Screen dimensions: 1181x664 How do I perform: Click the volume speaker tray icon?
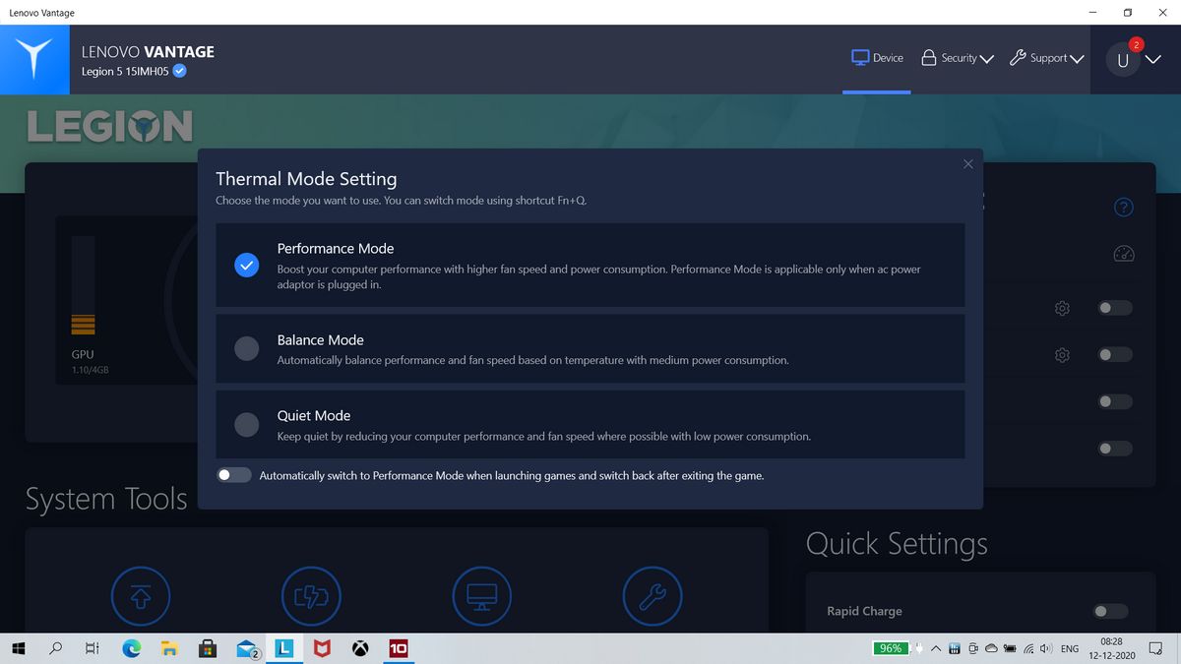1045,649
